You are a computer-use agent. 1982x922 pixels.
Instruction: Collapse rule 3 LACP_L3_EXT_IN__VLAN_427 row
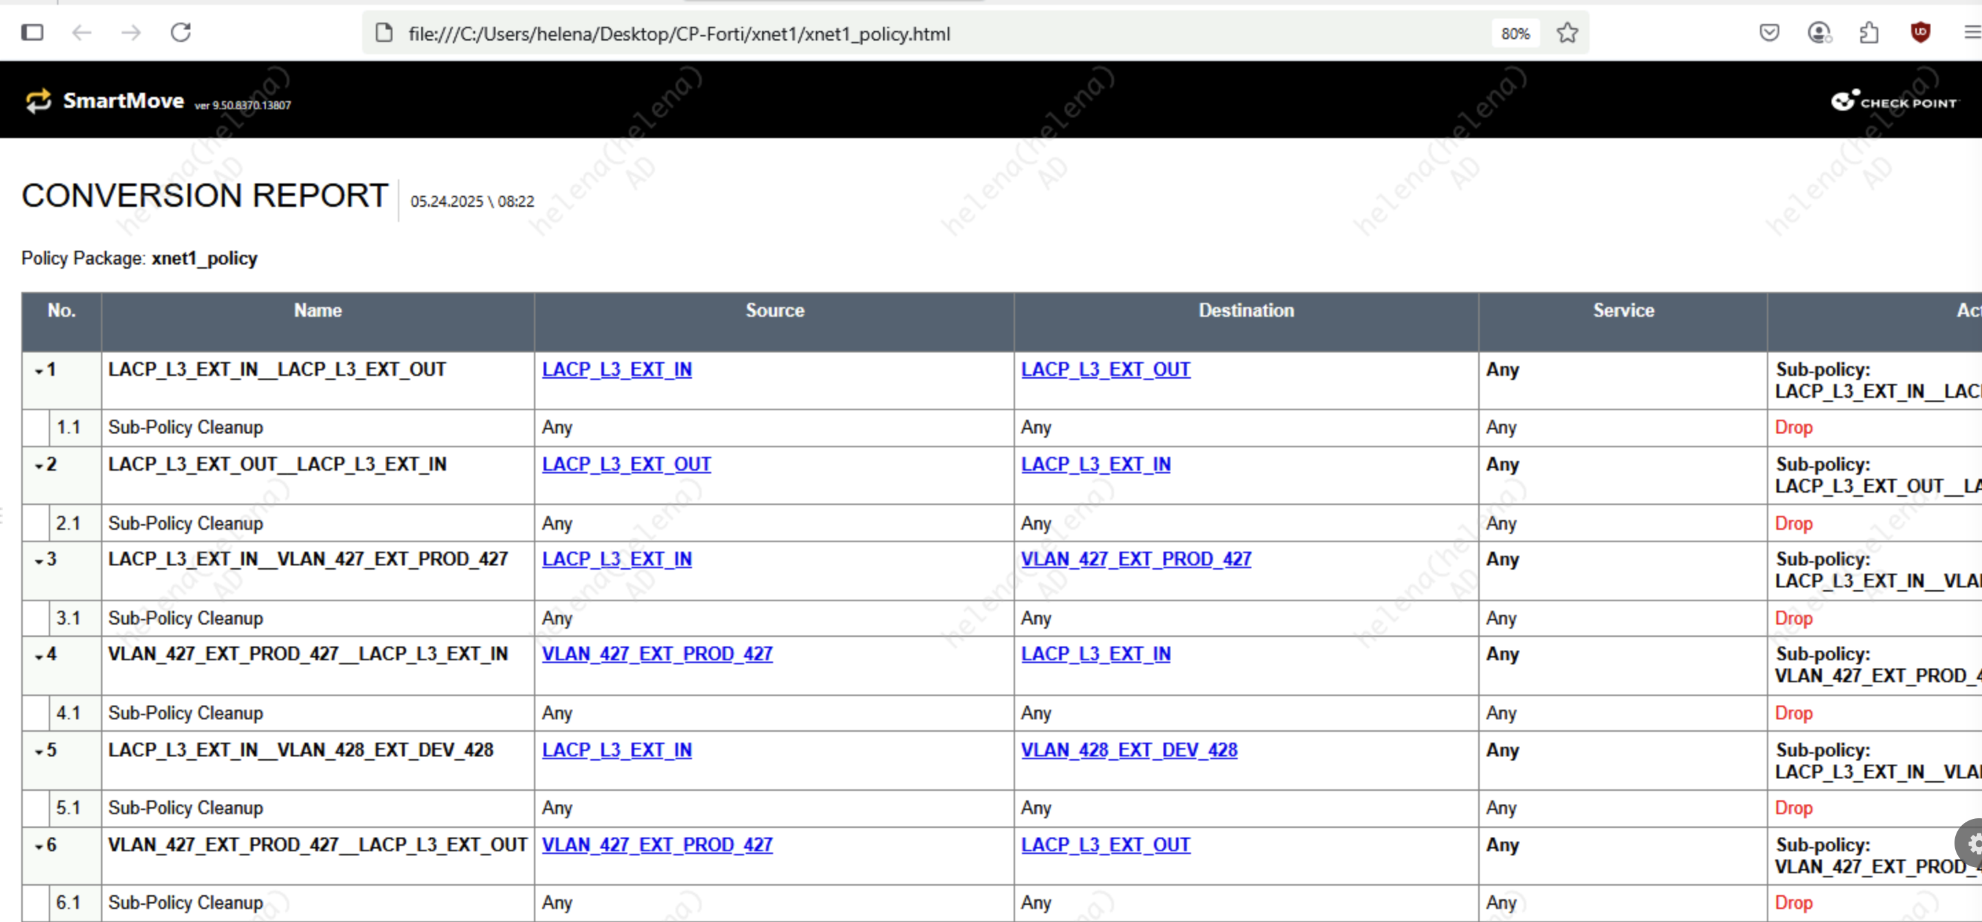(x=38, y=561)
